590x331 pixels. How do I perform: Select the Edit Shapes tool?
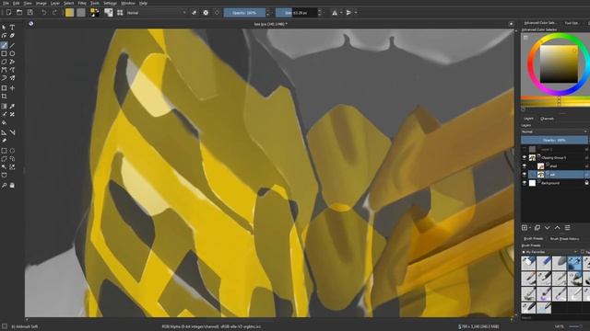pyautogui.click(x=4, y=36)
